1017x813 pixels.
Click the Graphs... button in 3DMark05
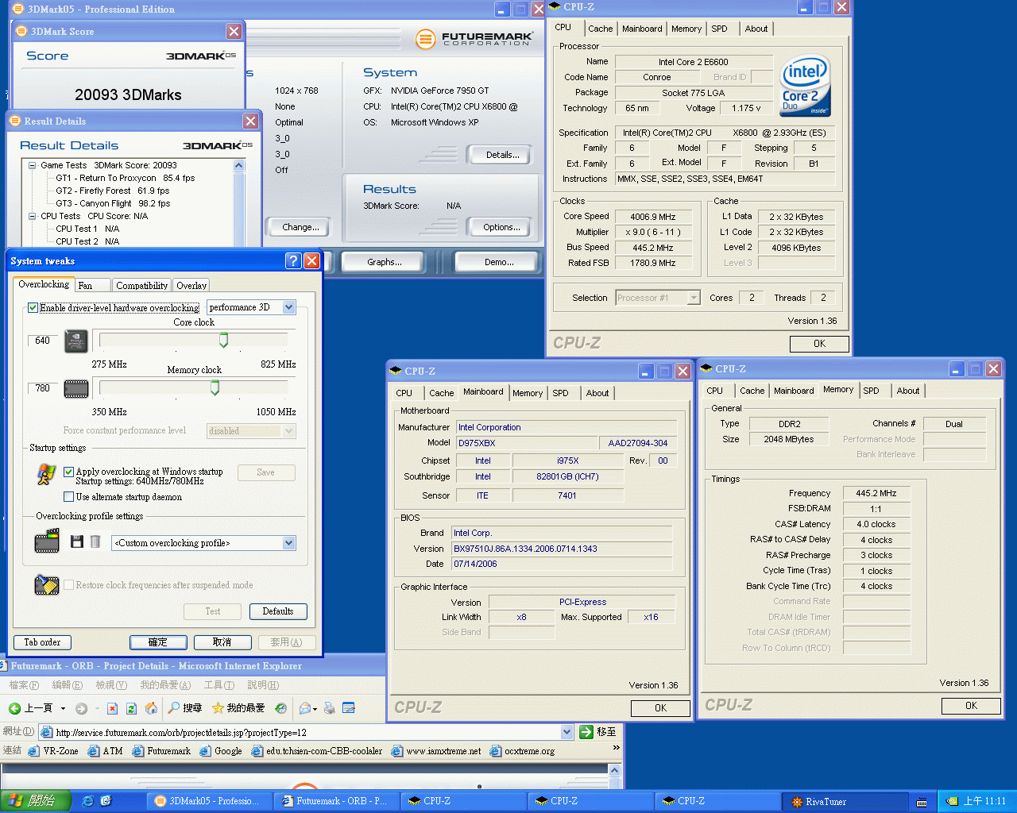click(x=385, y=262)
